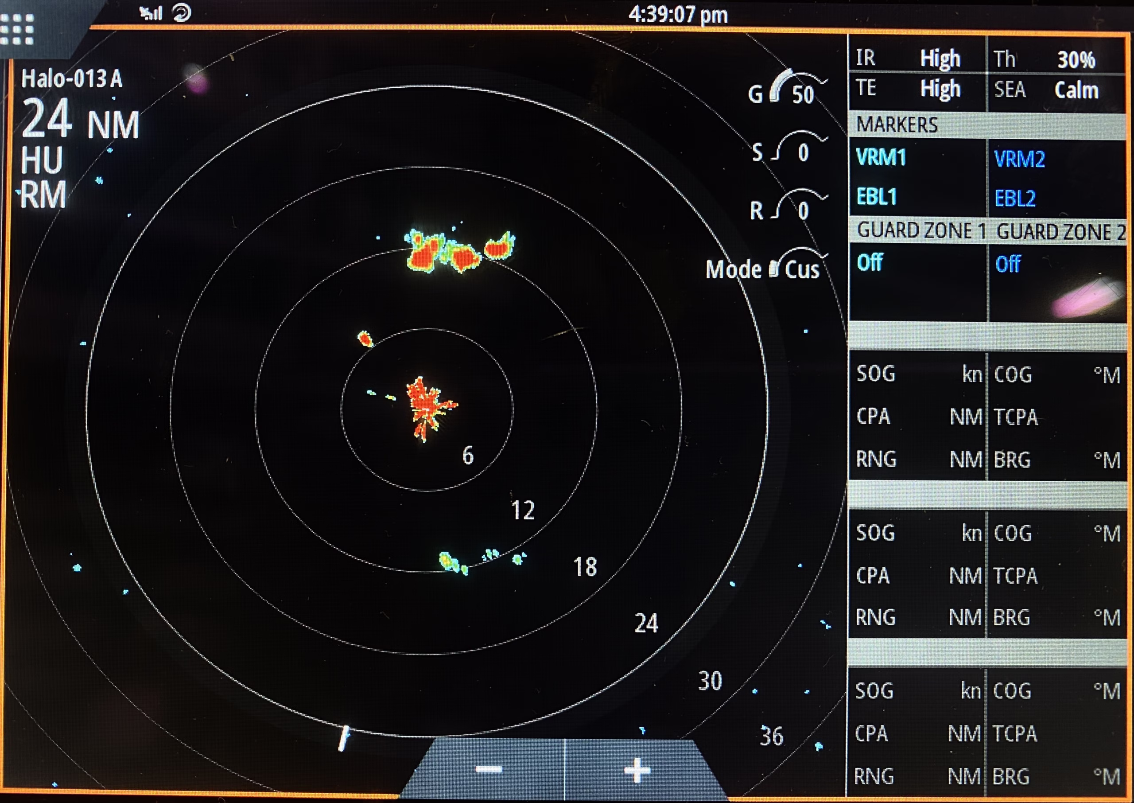Zoom in with the plus button
This screenshot has width=1134, height=803.
tap(637, 770)
